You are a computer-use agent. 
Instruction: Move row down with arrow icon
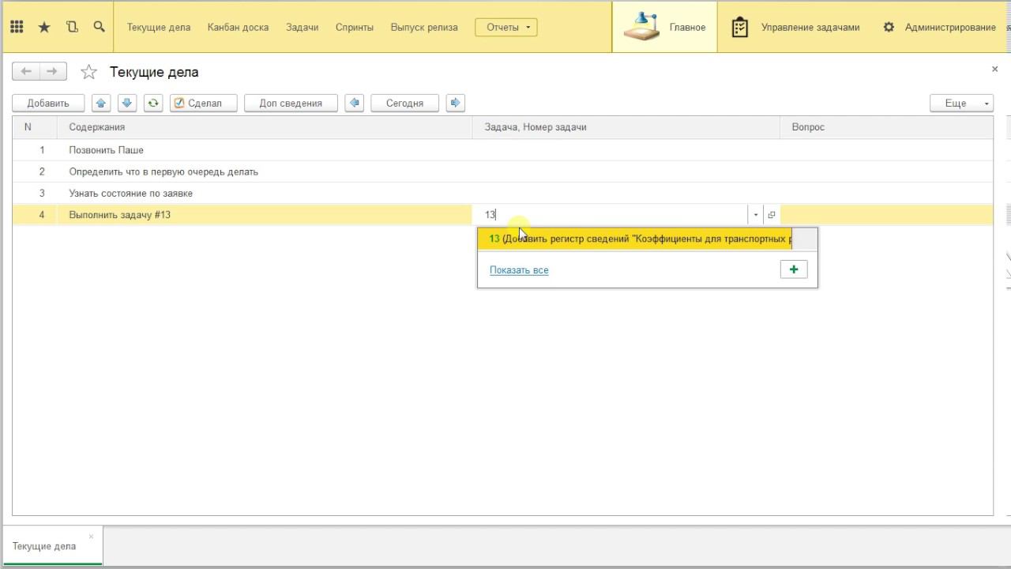coord(127,103)
